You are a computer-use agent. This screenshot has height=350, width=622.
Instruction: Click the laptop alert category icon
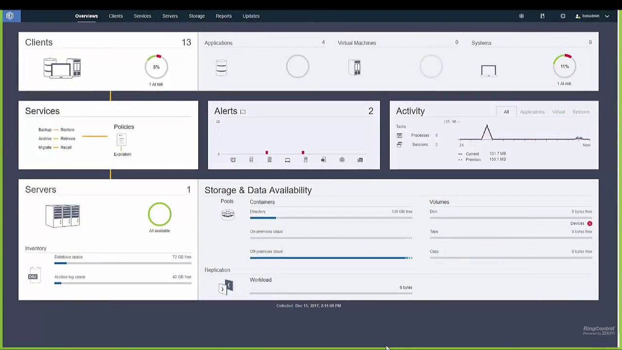point(288,160)
